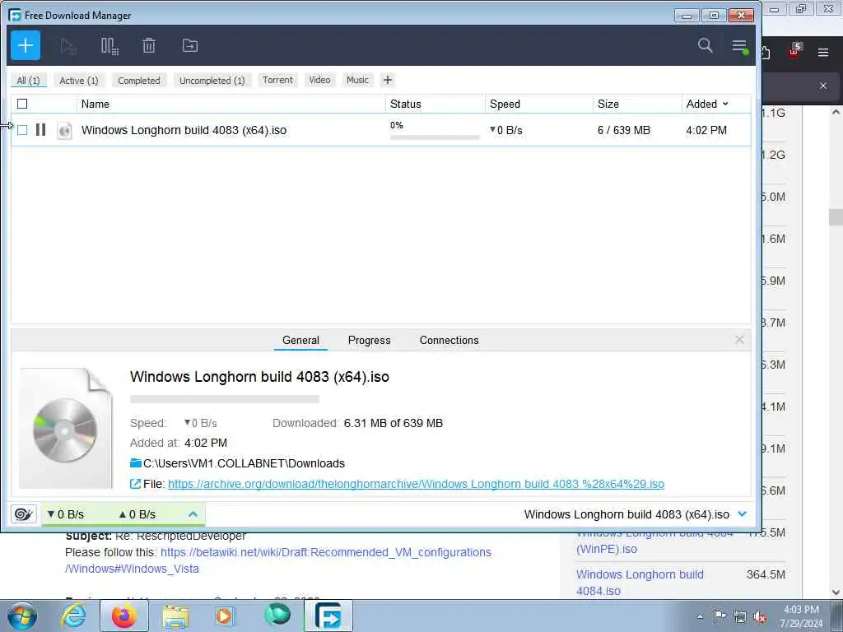
Task: Select the Music filter tab
Action: click(357, 80)
